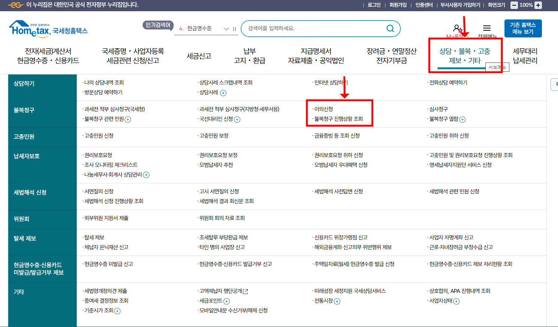This screenshot has height=327, width=558.
Task: Expand 전통시장 with its plus icon
Action: (337, 300)
